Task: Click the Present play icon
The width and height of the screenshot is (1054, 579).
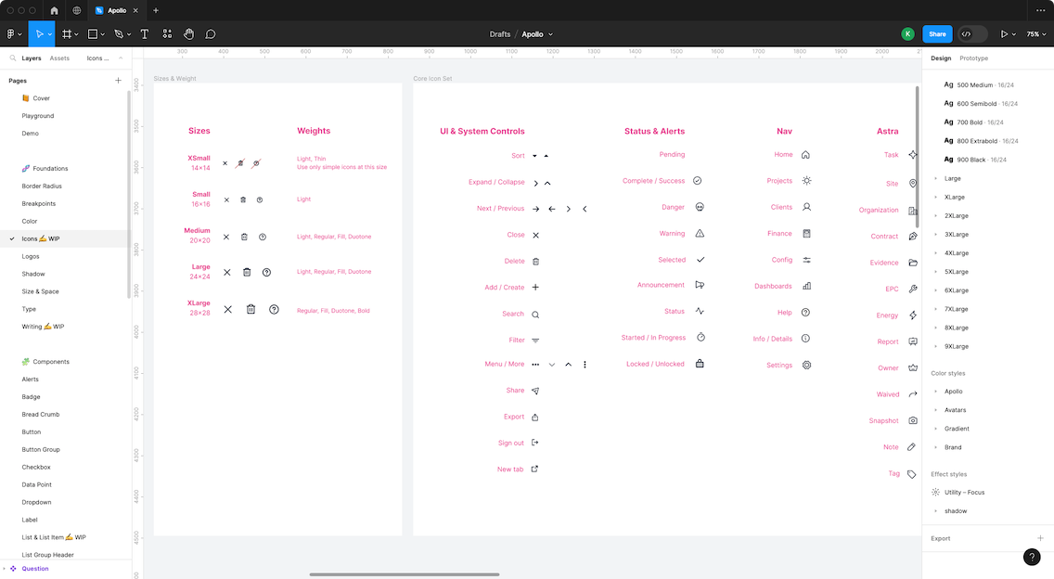Action: point(1003,34)
